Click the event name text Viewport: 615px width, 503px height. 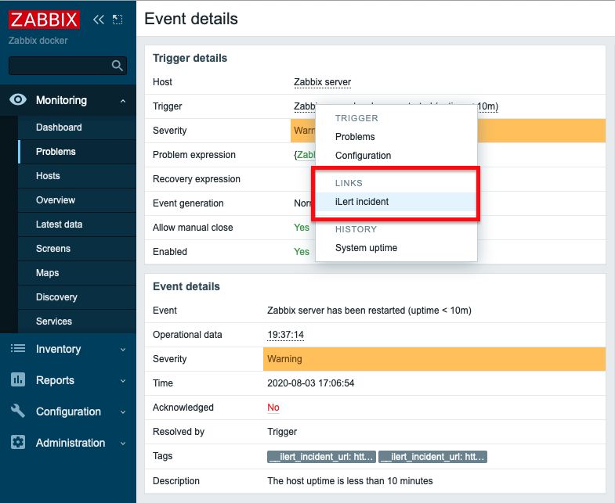point(369,311)
